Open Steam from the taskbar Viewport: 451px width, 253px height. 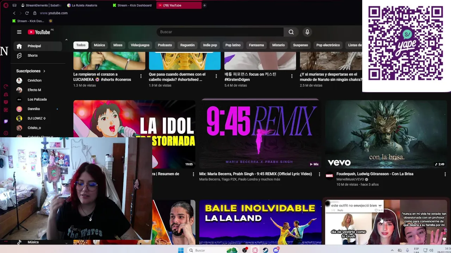[265, 250]
